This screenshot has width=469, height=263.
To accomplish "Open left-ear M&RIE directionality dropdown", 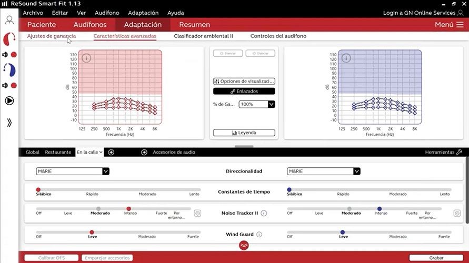I will click(323, 171).
